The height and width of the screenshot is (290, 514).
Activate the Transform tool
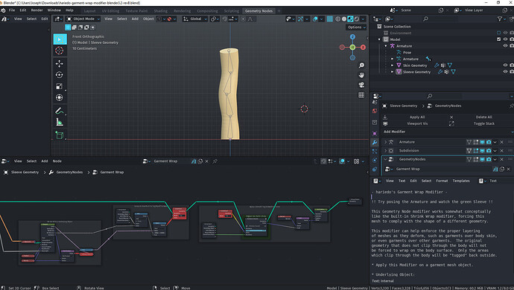[x=60, y=97]
